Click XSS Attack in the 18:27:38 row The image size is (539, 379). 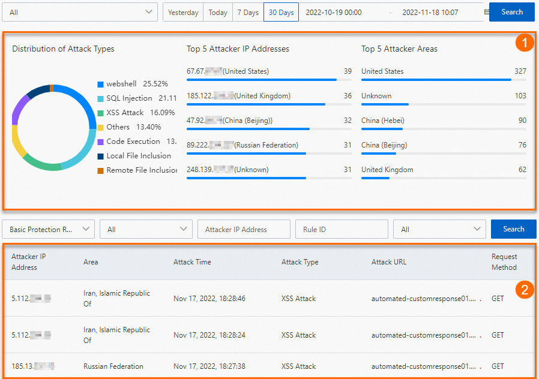point(298,366)
